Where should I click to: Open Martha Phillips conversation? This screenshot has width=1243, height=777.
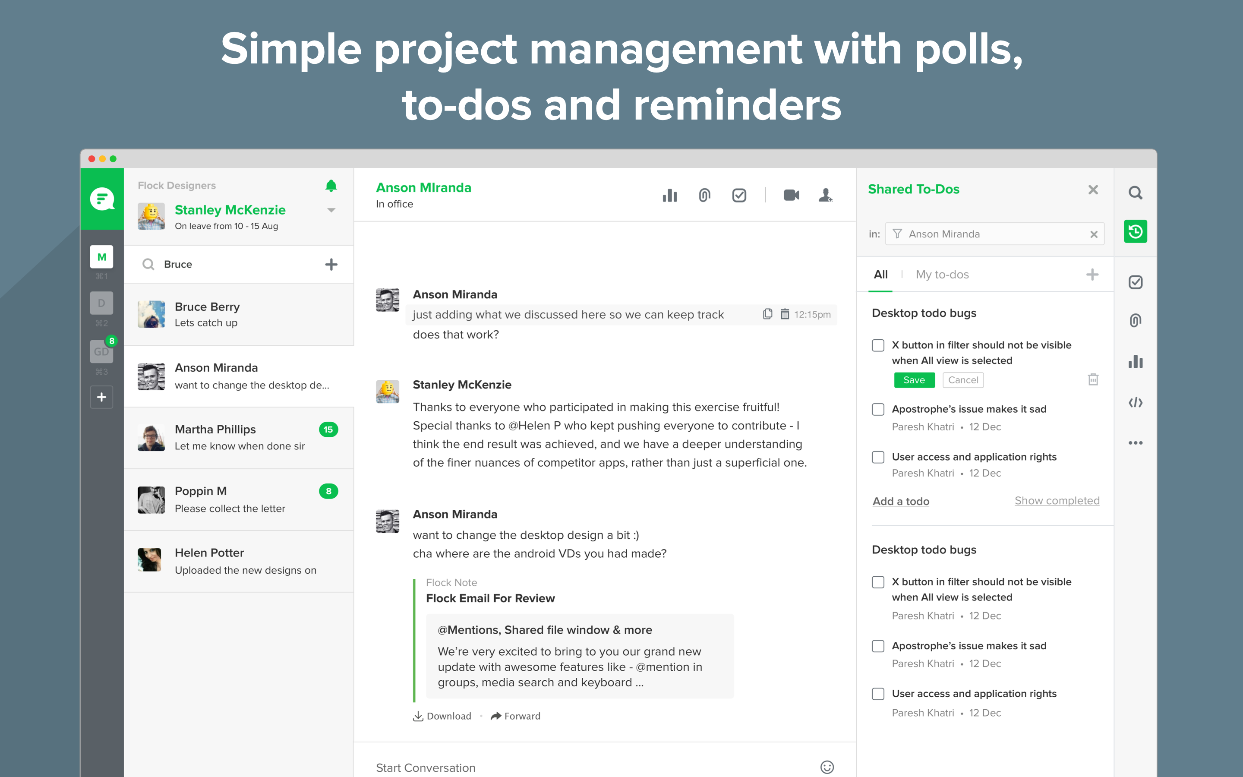click(239, 438)
